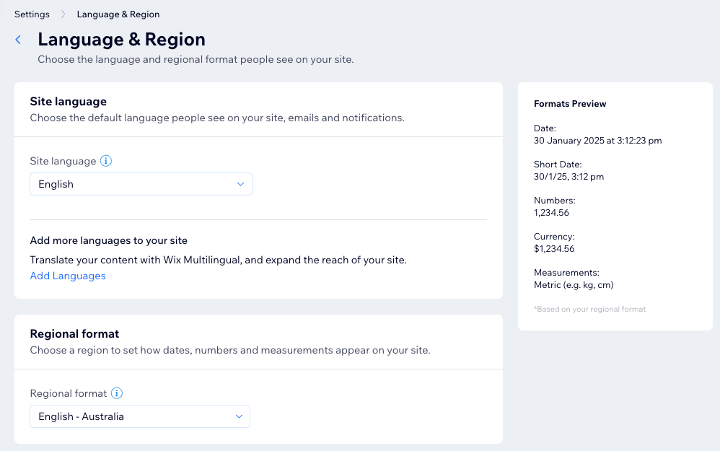Screen dimensions: 720x451
Task: Open the Site language dropdown showing English
Action: (141, 184)
